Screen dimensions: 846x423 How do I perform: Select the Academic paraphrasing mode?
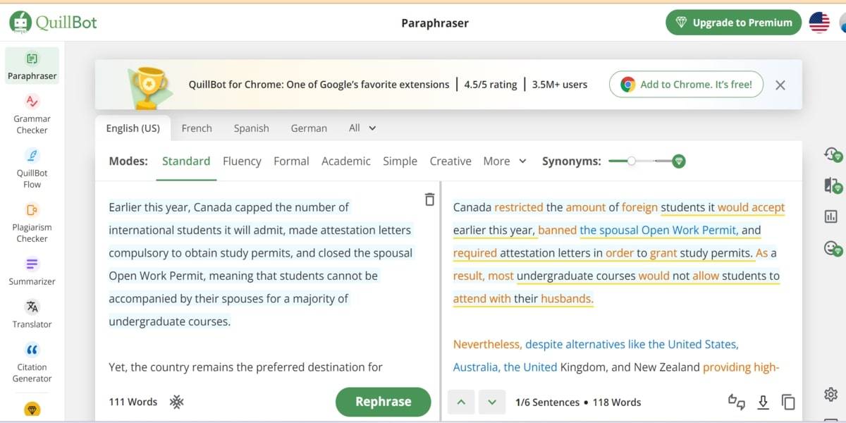pos(345,161)
